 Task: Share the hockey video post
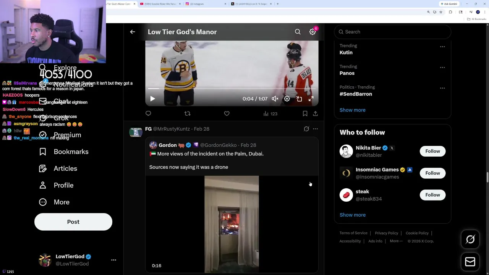point(315,113)
